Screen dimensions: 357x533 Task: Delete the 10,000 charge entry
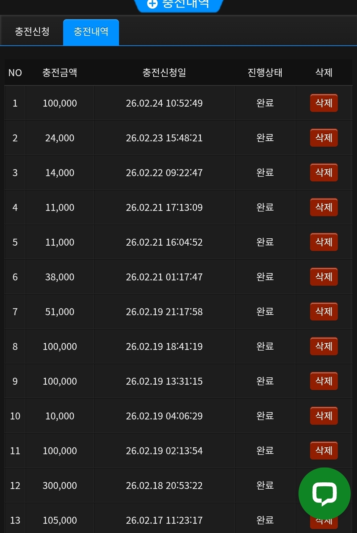pyautogui.click(x=324, y=416)
